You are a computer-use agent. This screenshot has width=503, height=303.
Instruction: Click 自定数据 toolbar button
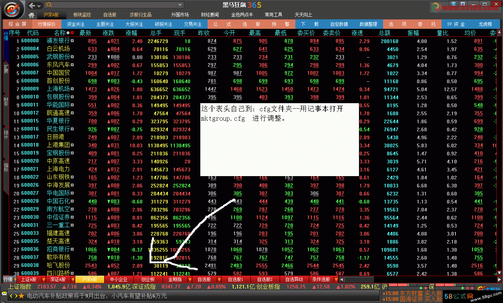tap(339, 24)
